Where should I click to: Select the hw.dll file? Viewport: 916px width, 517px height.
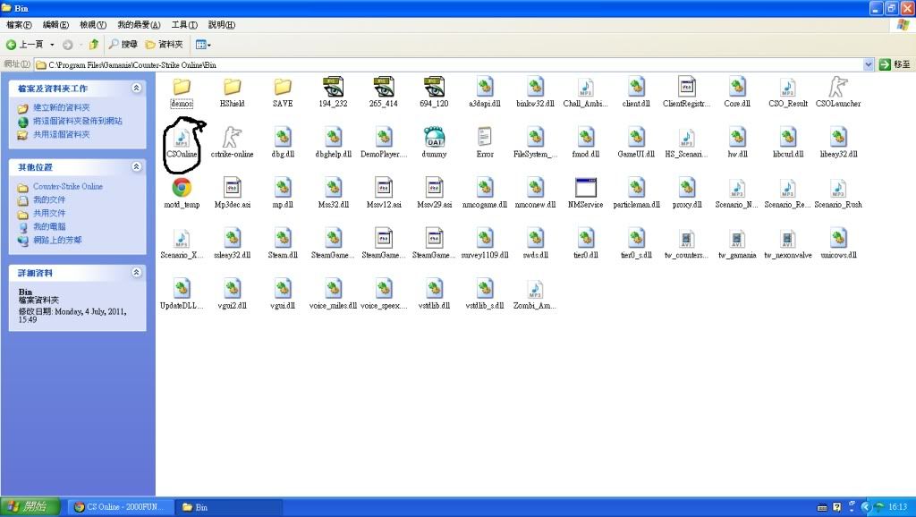click(737, 143)
